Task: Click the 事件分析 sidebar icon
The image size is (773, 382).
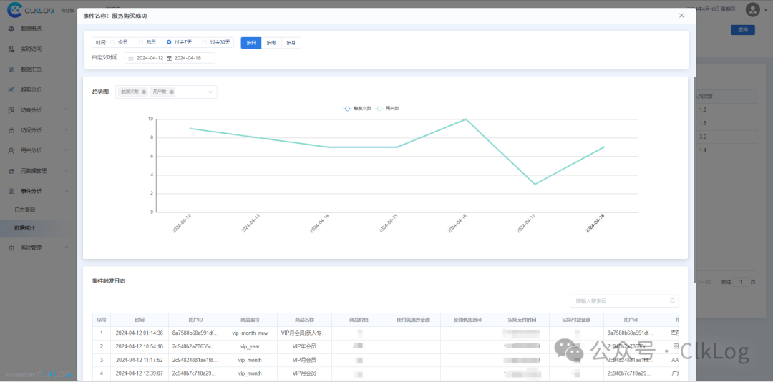Action: pyautogui.click(x=11, y=191)
